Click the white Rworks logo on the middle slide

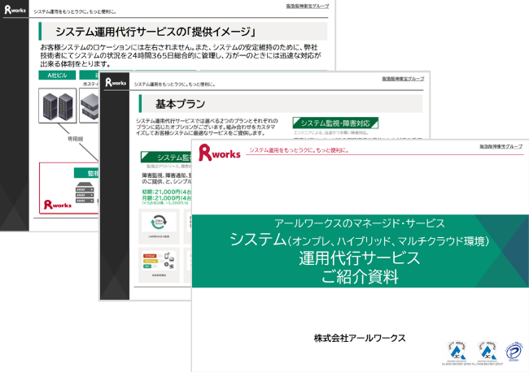point(116,82)
